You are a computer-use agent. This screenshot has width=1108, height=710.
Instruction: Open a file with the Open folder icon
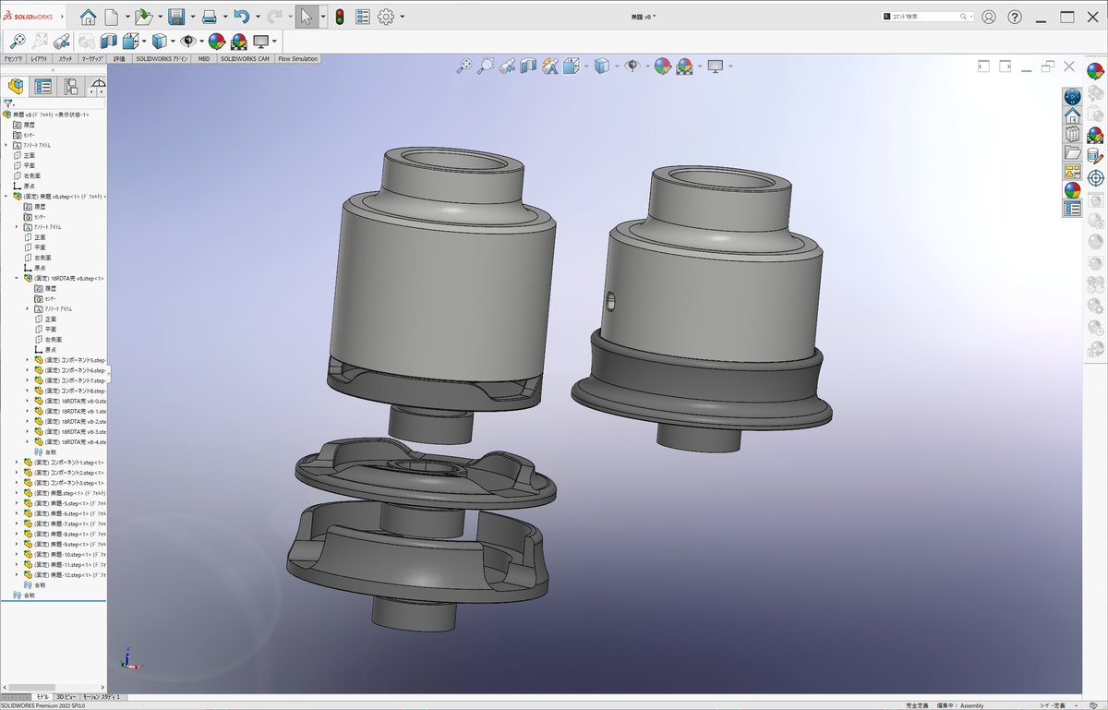point(143,17)
